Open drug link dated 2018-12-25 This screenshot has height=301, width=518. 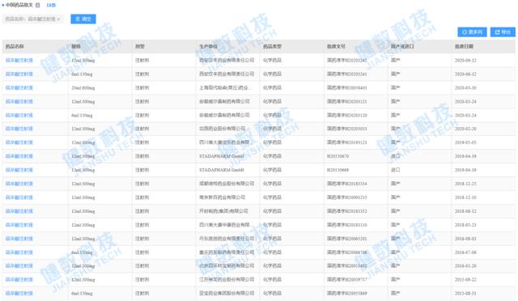click(x=19, y=184)
